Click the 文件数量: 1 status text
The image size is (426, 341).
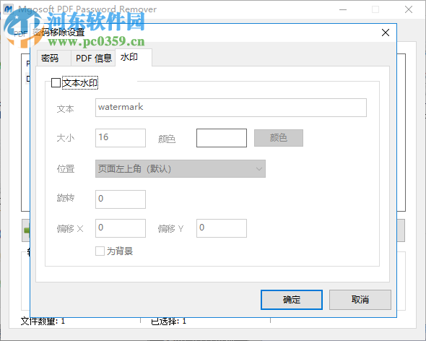[43, 321]
